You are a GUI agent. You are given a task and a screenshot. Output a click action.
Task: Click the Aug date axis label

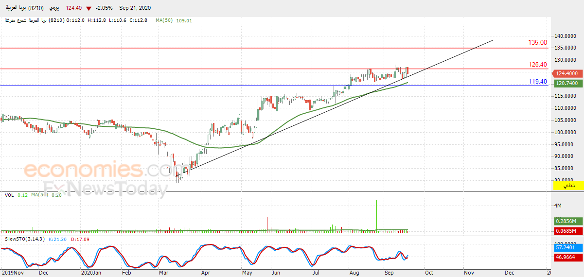(x=354, y=273)
